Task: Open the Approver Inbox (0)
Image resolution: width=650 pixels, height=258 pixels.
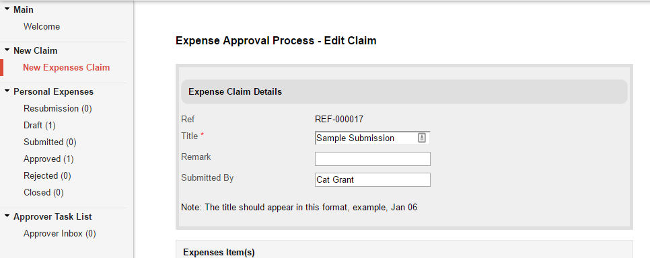Action: (60, 234)
